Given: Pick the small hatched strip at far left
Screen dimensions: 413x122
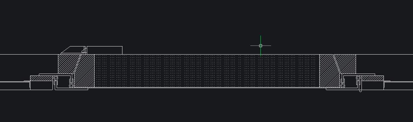Looking at the screenshot, I should point(41,78).
